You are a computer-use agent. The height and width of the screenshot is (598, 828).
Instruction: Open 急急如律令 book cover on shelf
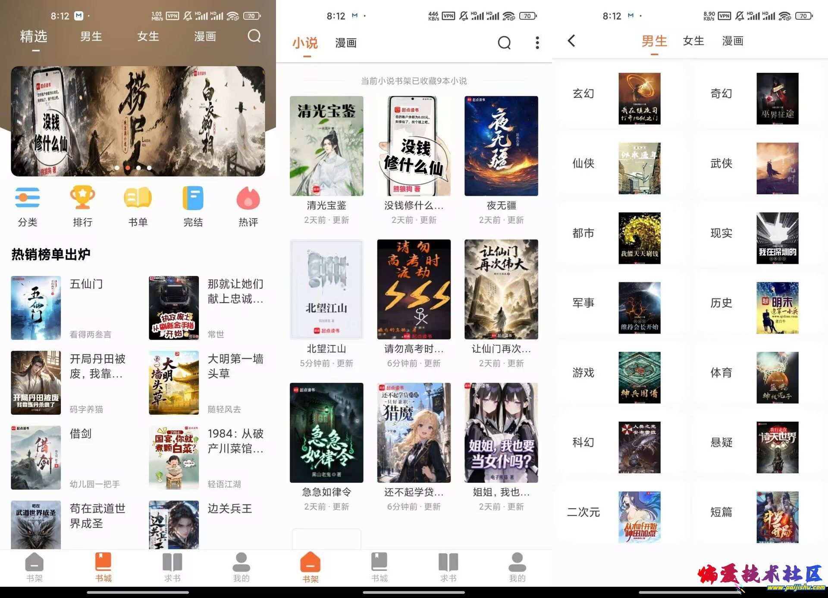click(326, 433)
